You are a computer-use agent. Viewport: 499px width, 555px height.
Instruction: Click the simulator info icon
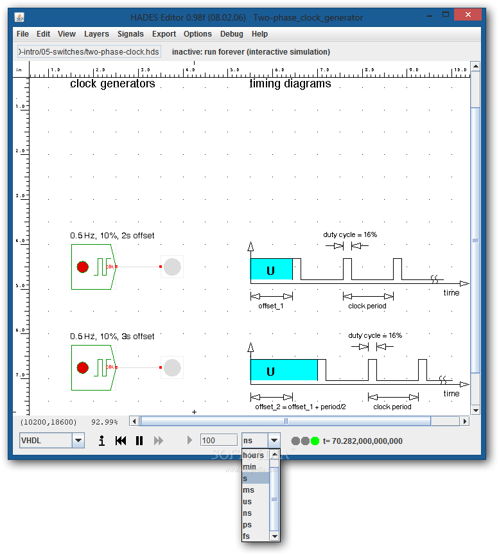point(101,441)
